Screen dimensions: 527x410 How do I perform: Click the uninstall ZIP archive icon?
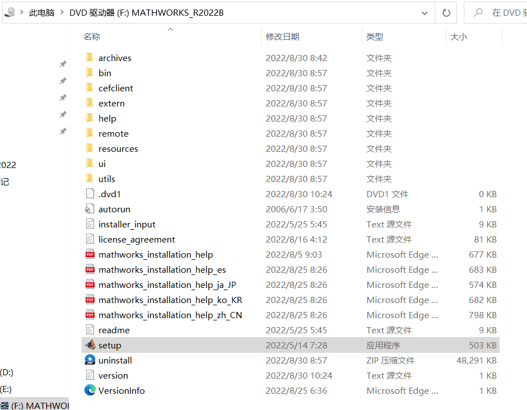pos(90,360)
